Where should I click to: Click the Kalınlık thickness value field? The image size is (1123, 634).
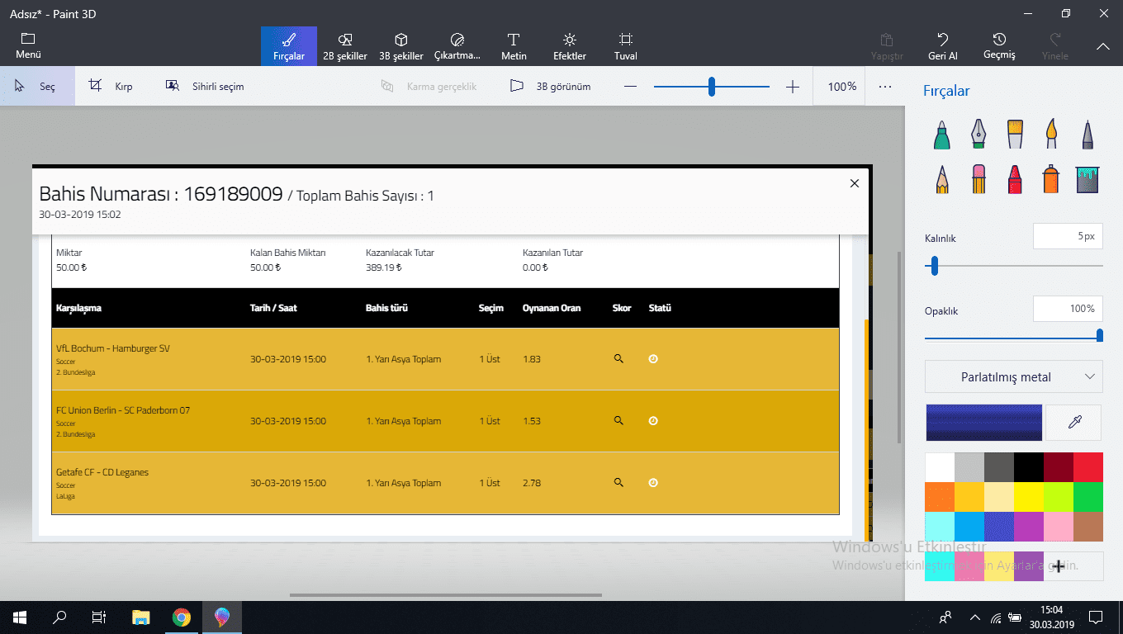click(1068, 236)
